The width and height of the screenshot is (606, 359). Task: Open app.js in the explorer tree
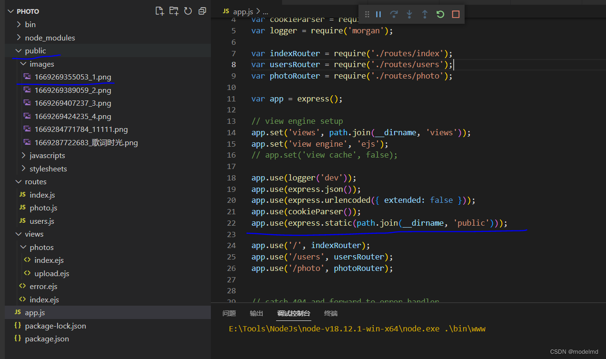point(108,312)
